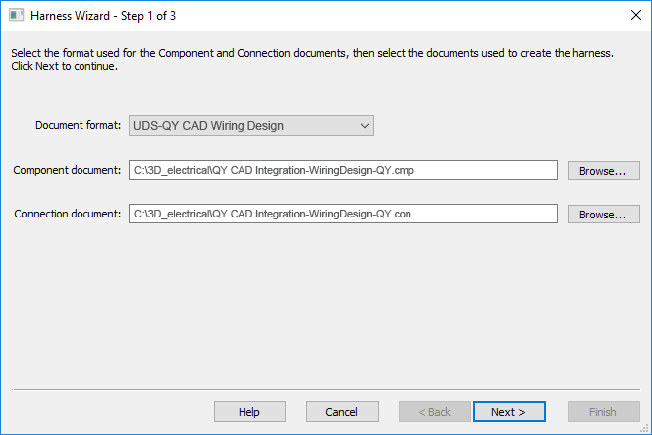The height and width of the screenshot is (435, 652).
Task: Click the Component document path field
Action: point(343,170)
